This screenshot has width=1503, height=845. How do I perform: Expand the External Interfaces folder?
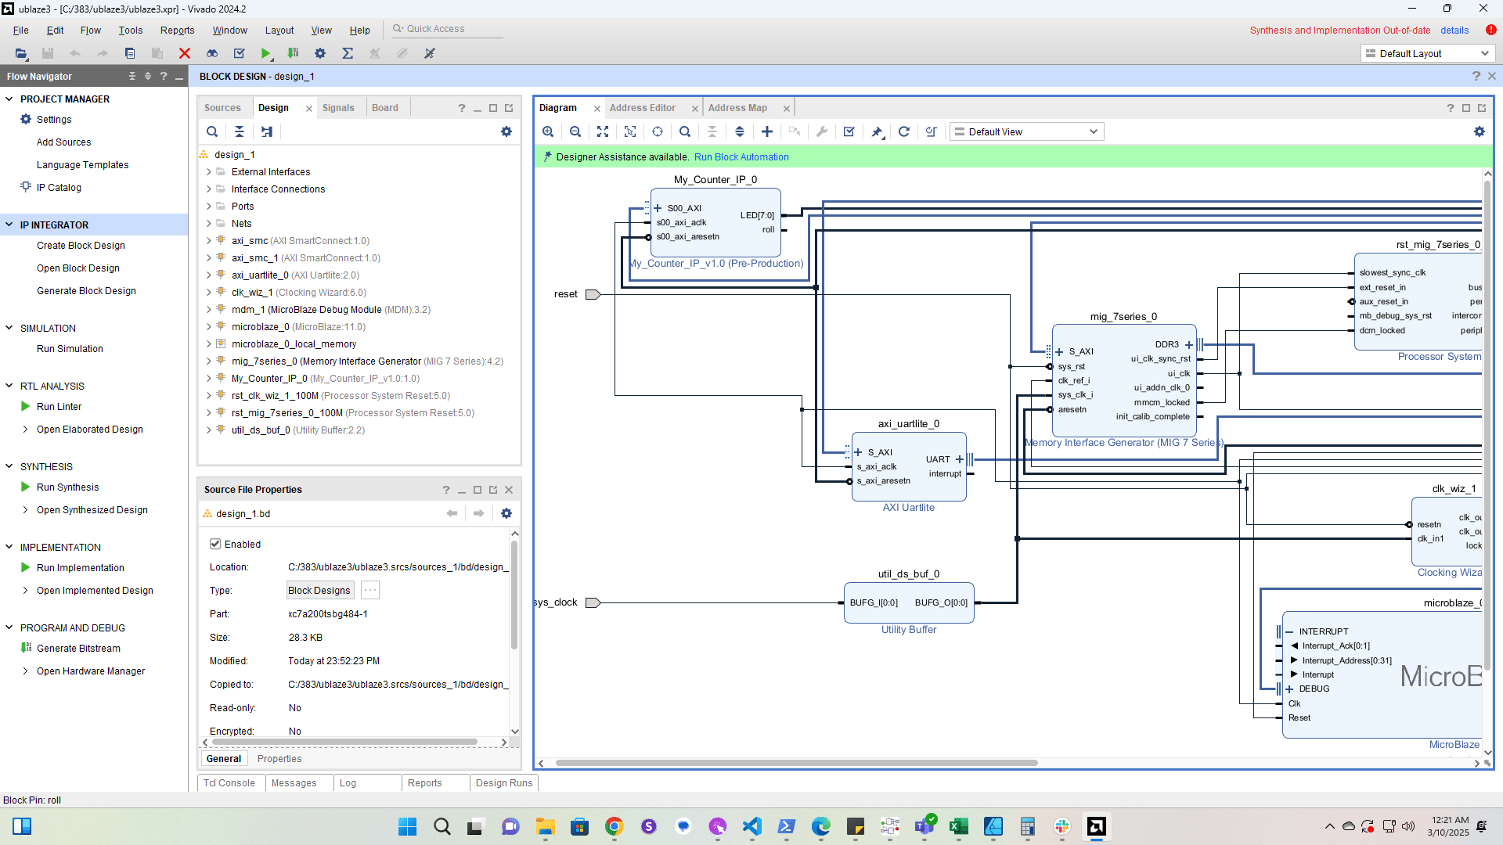click(209, 172)
